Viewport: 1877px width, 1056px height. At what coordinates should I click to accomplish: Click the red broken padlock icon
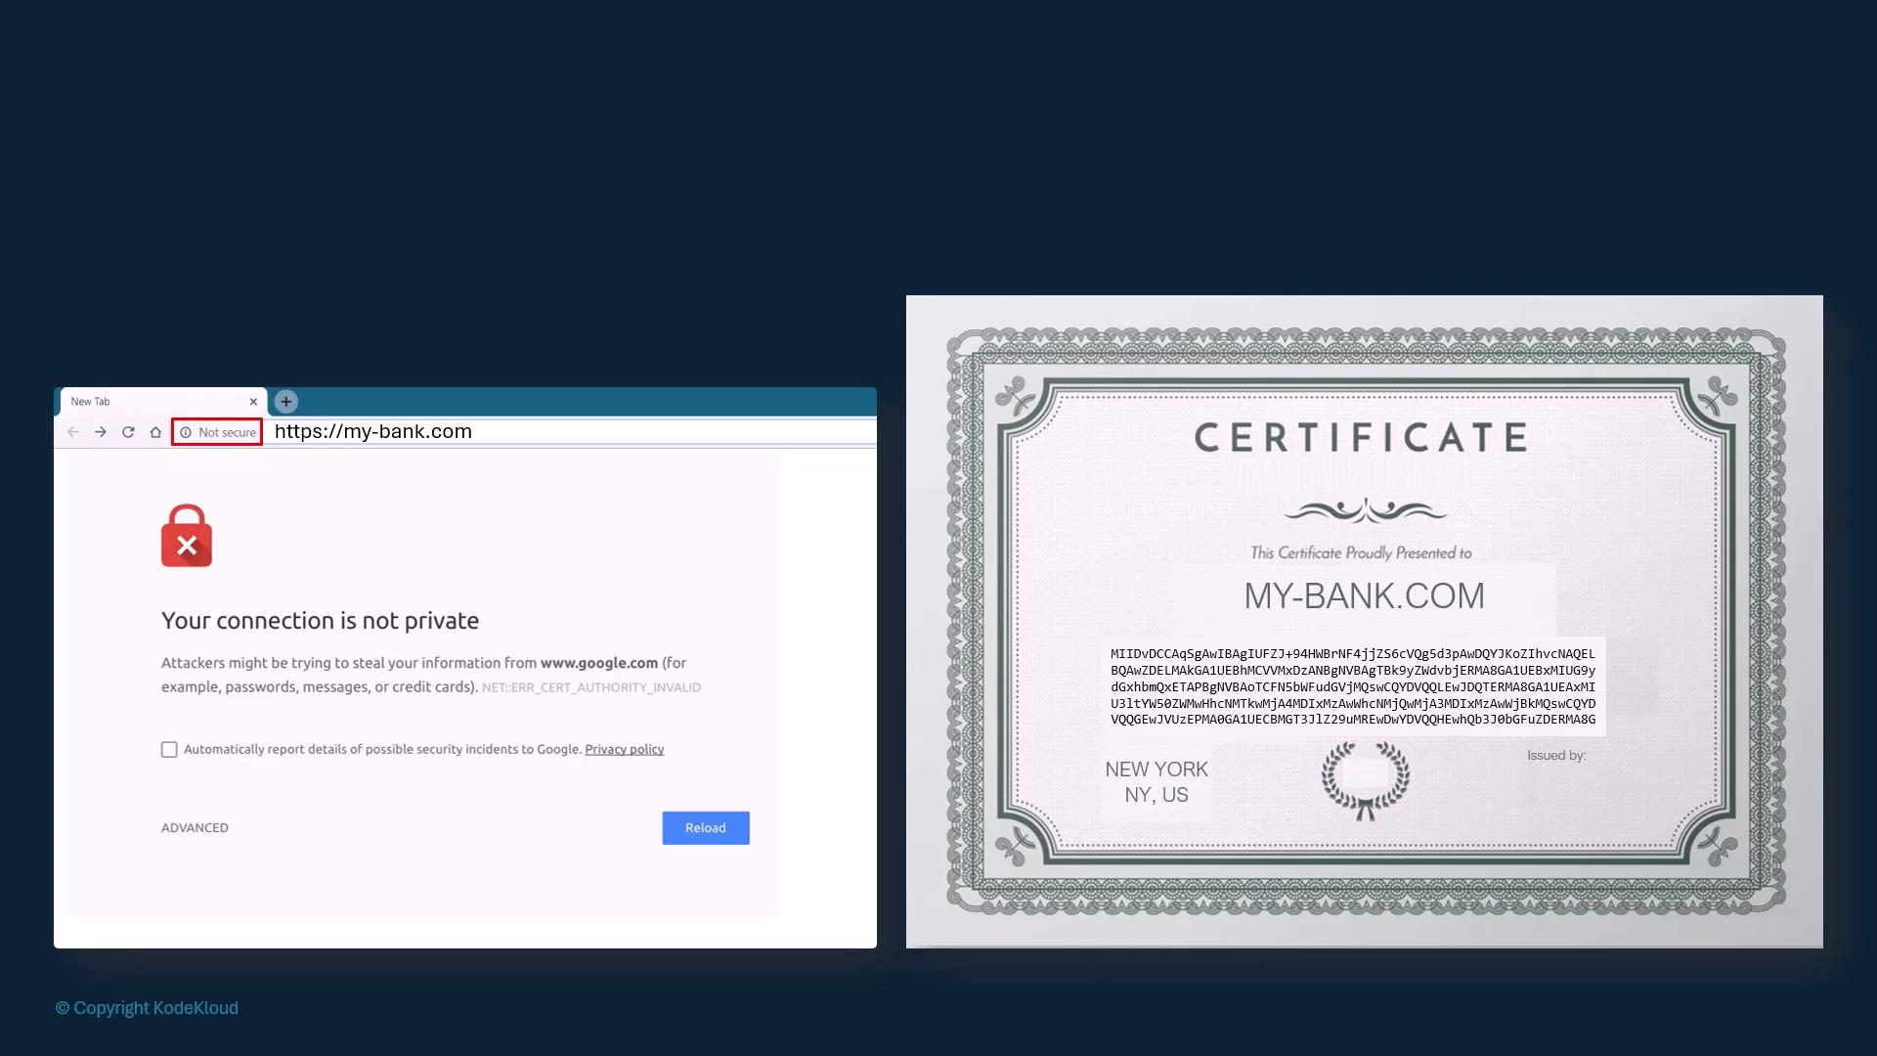(x=187, y=536)
